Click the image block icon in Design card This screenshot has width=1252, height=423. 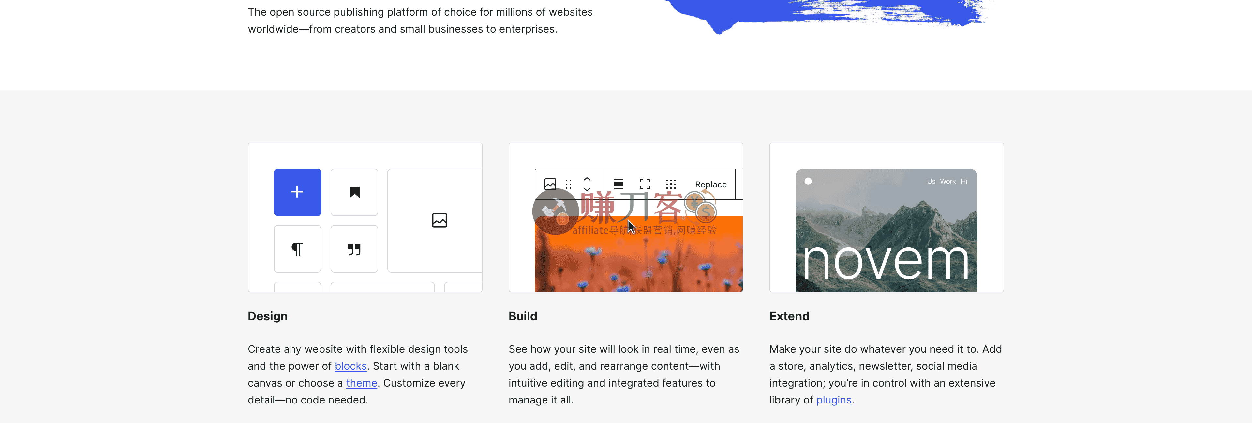tap(439, 220)
